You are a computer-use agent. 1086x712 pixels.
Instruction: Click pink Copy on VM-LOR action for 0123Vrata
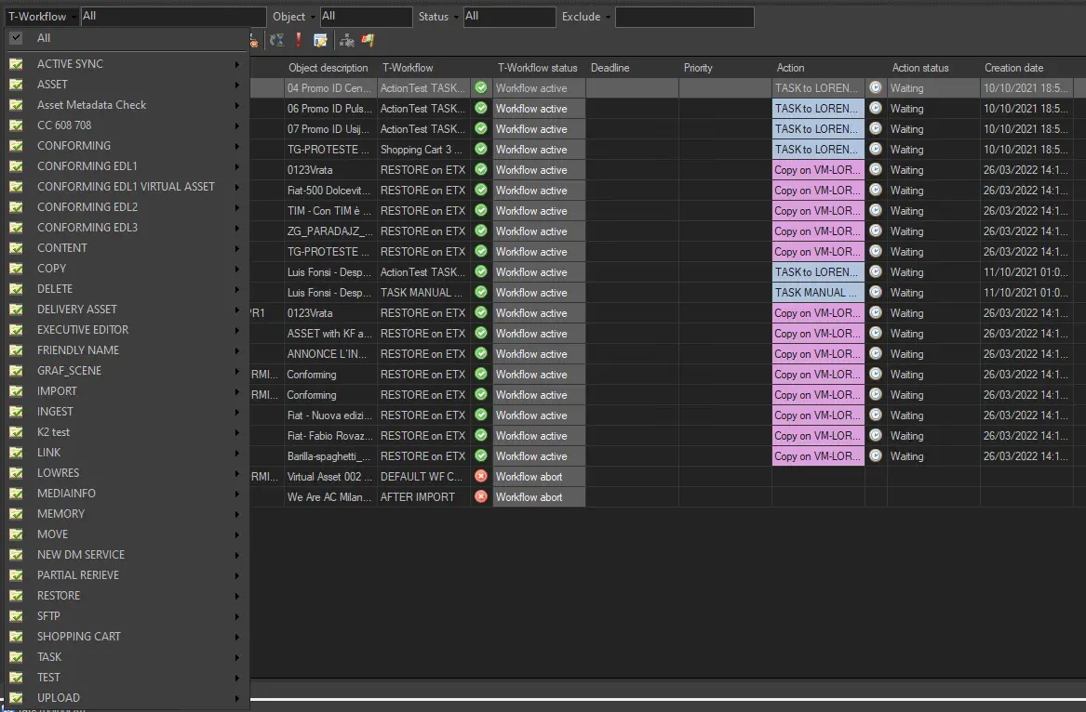[818, 170]
